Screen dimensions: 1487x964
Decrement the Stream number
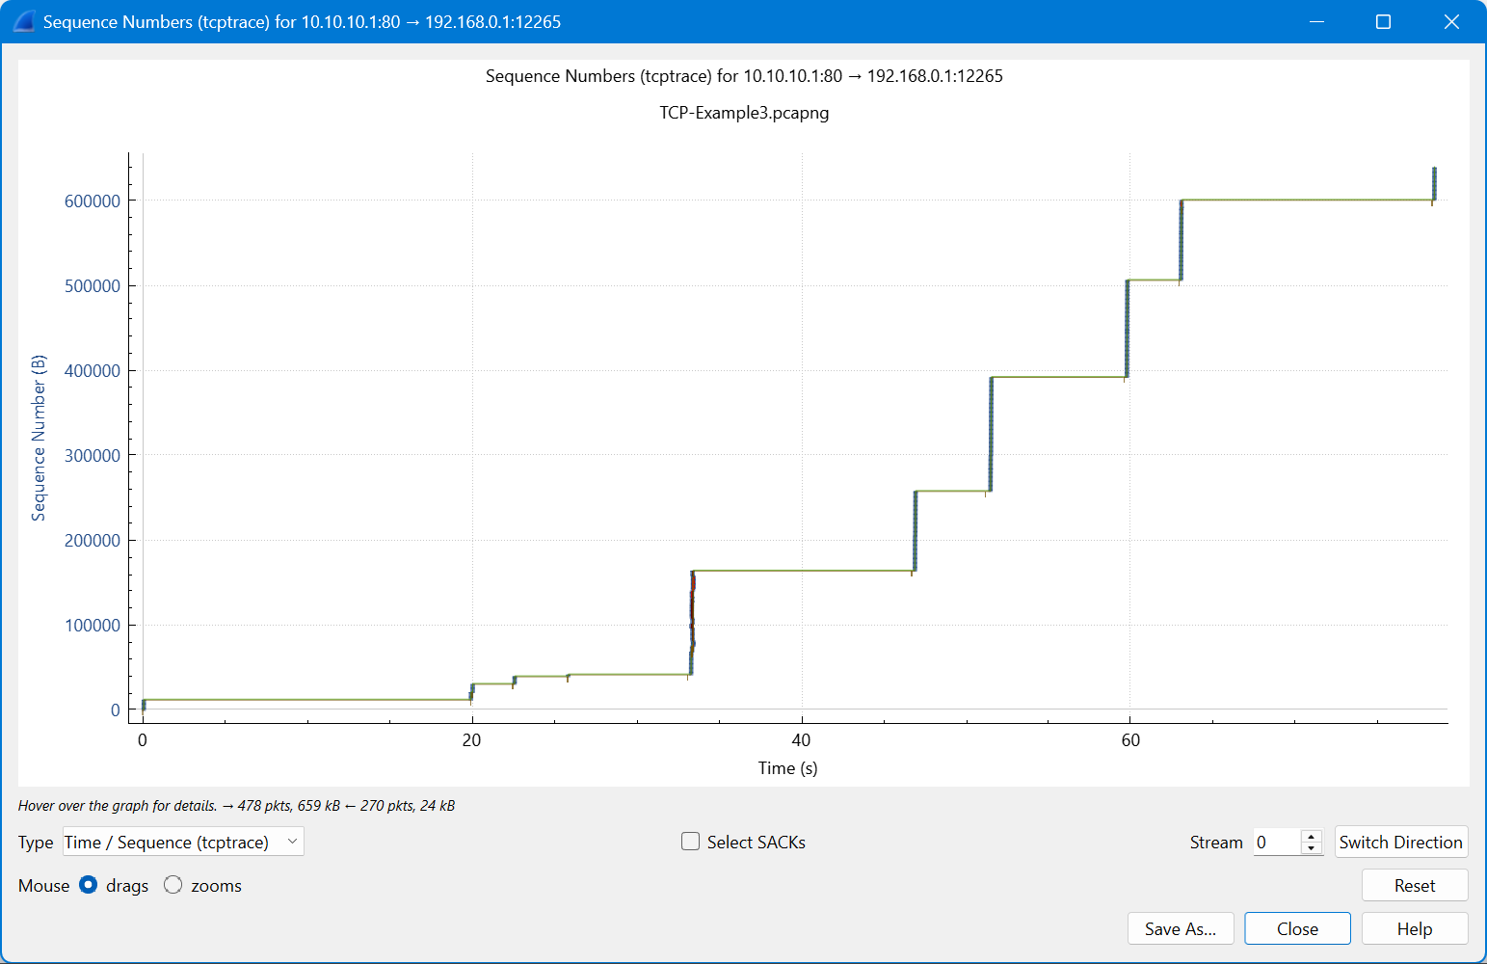[1311, 847]
